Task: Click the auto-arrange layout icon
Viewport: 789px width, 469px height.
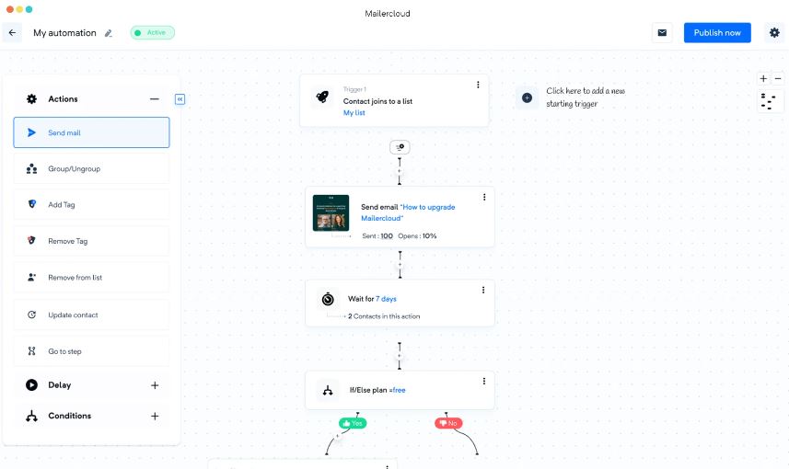Action: pyautogui.click(x=769, y=101)
